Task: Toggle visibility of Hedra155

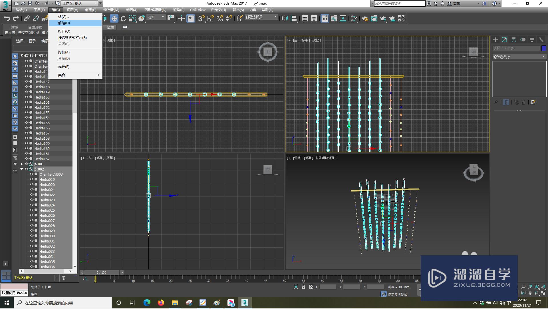Action: [x=27, y=123]
